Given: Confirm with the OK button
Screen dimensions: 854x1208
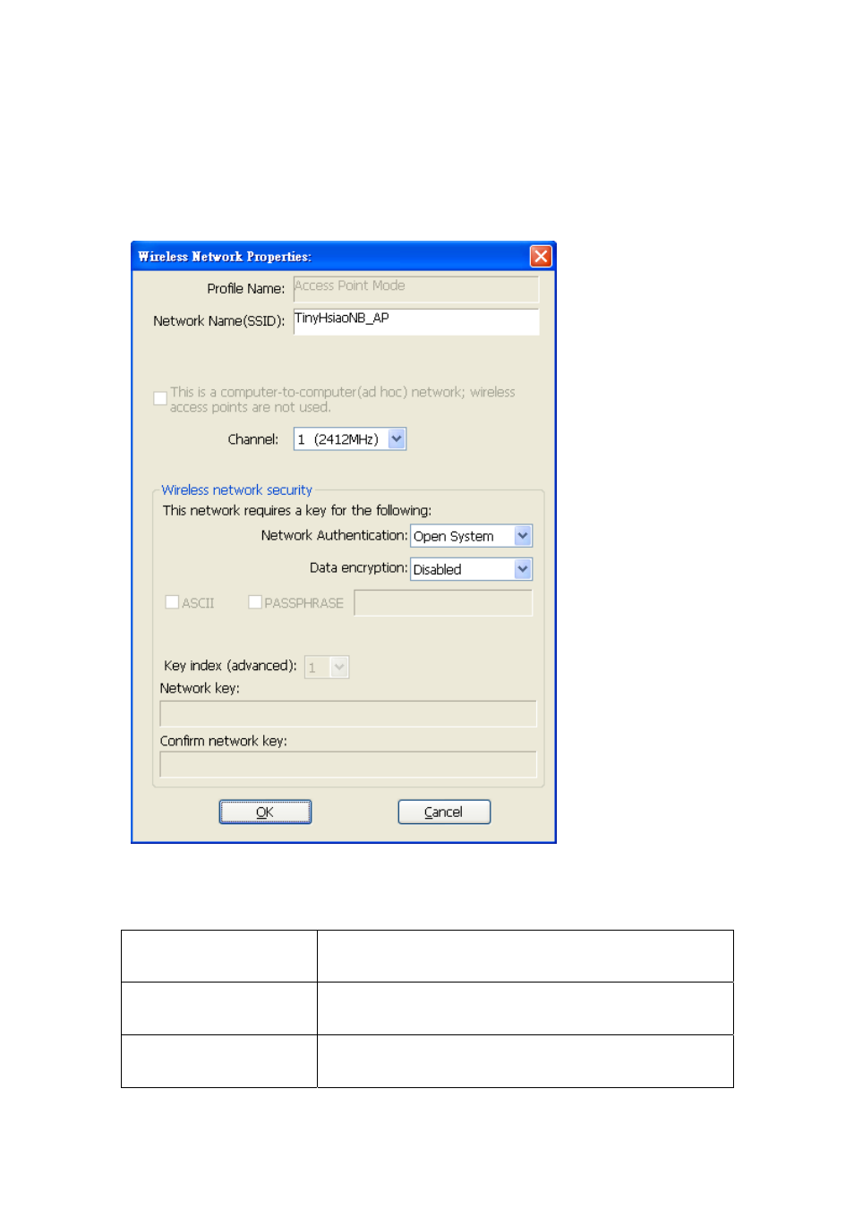Looking at the screenshot, I should tap(265, 812).
